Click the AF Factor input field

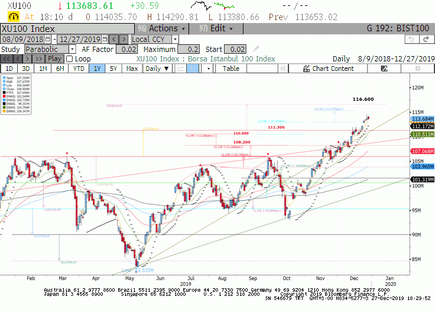126,50
